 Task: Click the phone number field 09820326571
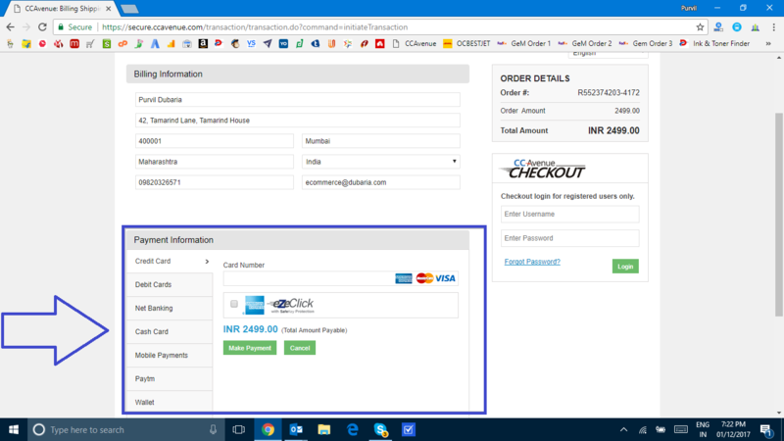click(214, 182)
